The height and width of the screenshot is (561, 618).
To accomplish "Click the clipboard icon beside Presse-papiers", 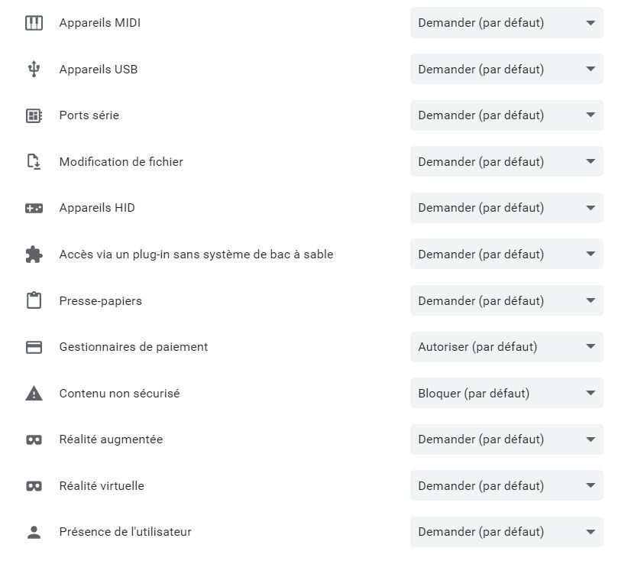I will [34, 300].
